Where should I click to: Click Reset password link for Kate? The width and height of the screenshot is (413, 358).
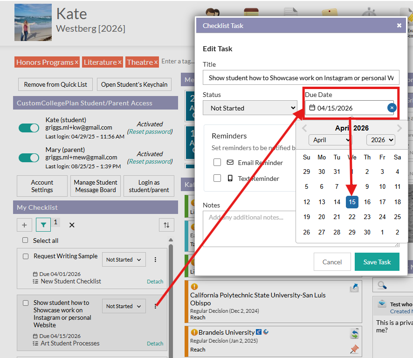tap(150, 131)
